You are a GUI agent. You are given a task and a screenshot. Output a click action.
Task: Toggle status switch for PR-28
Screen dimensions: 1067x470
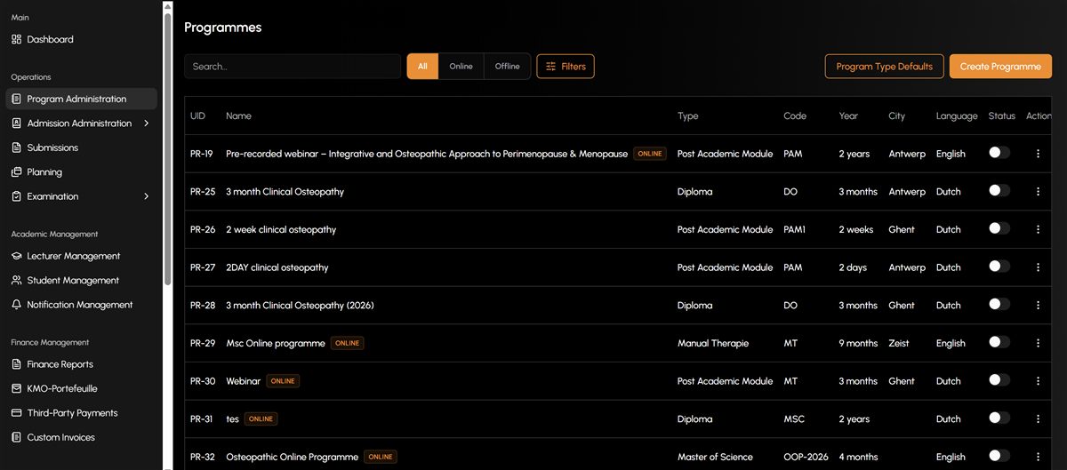[999, 305]
